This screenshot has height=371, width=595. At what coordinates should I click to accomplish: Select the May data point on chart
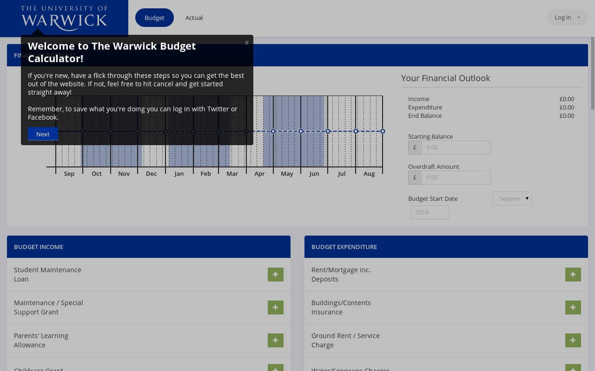[301, 131]
